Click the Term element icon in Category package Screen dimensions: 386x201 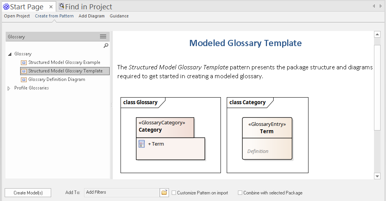(x=142, y=144)
